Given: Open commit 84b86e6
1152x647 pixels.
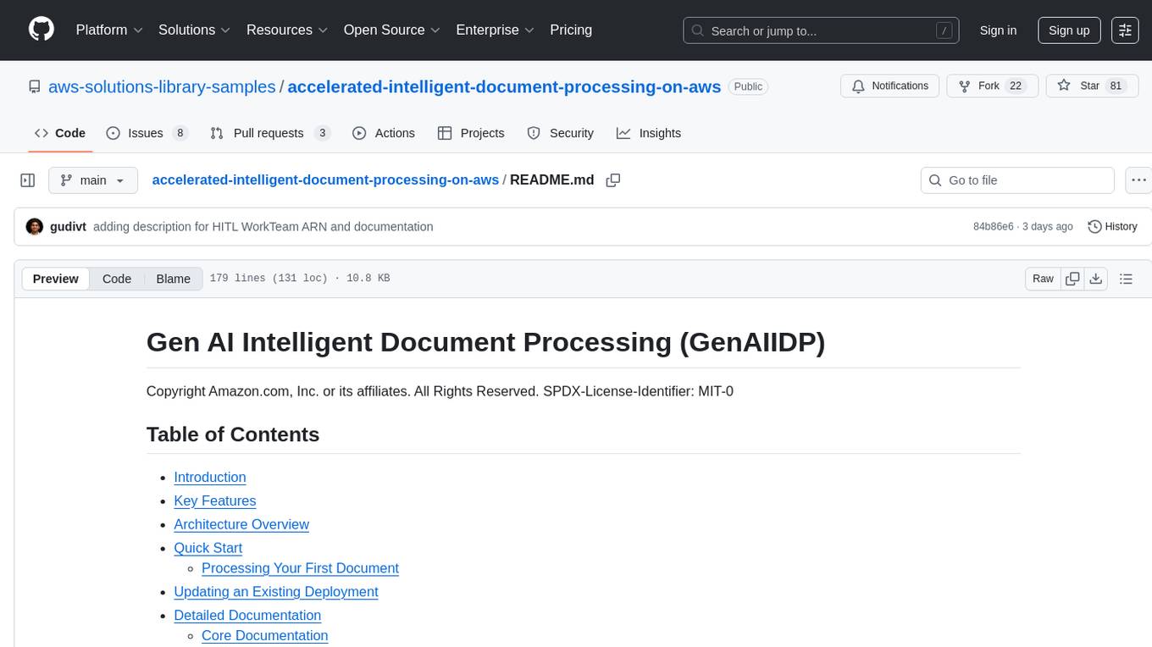Looking at the screenshot, I should coord(994,226).
